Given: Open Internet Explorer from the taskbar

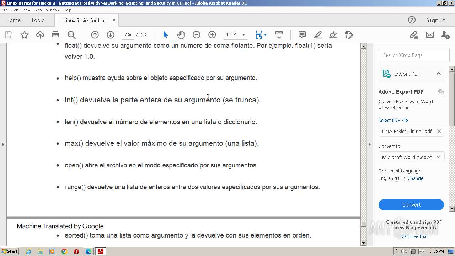Looking at the screenshot, I should 28,251.
